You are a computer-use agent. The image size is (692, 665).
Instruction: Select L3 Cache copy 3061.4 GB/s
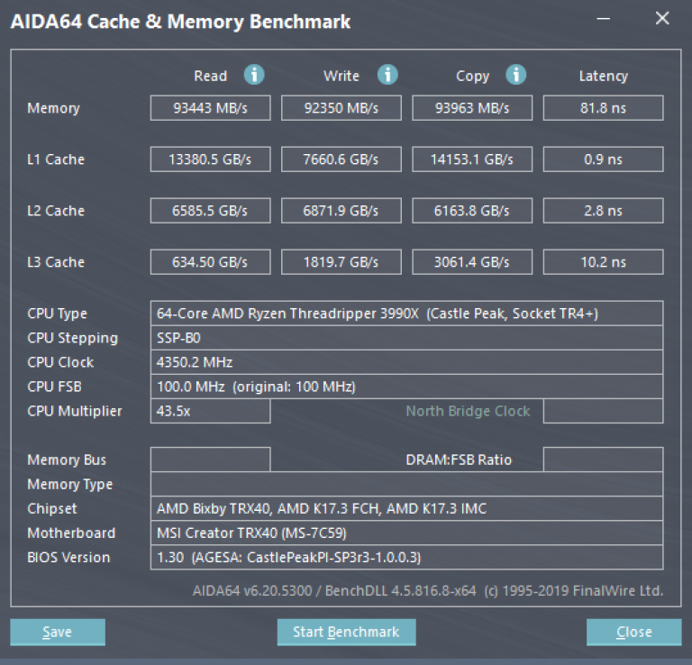pos(472,261)
